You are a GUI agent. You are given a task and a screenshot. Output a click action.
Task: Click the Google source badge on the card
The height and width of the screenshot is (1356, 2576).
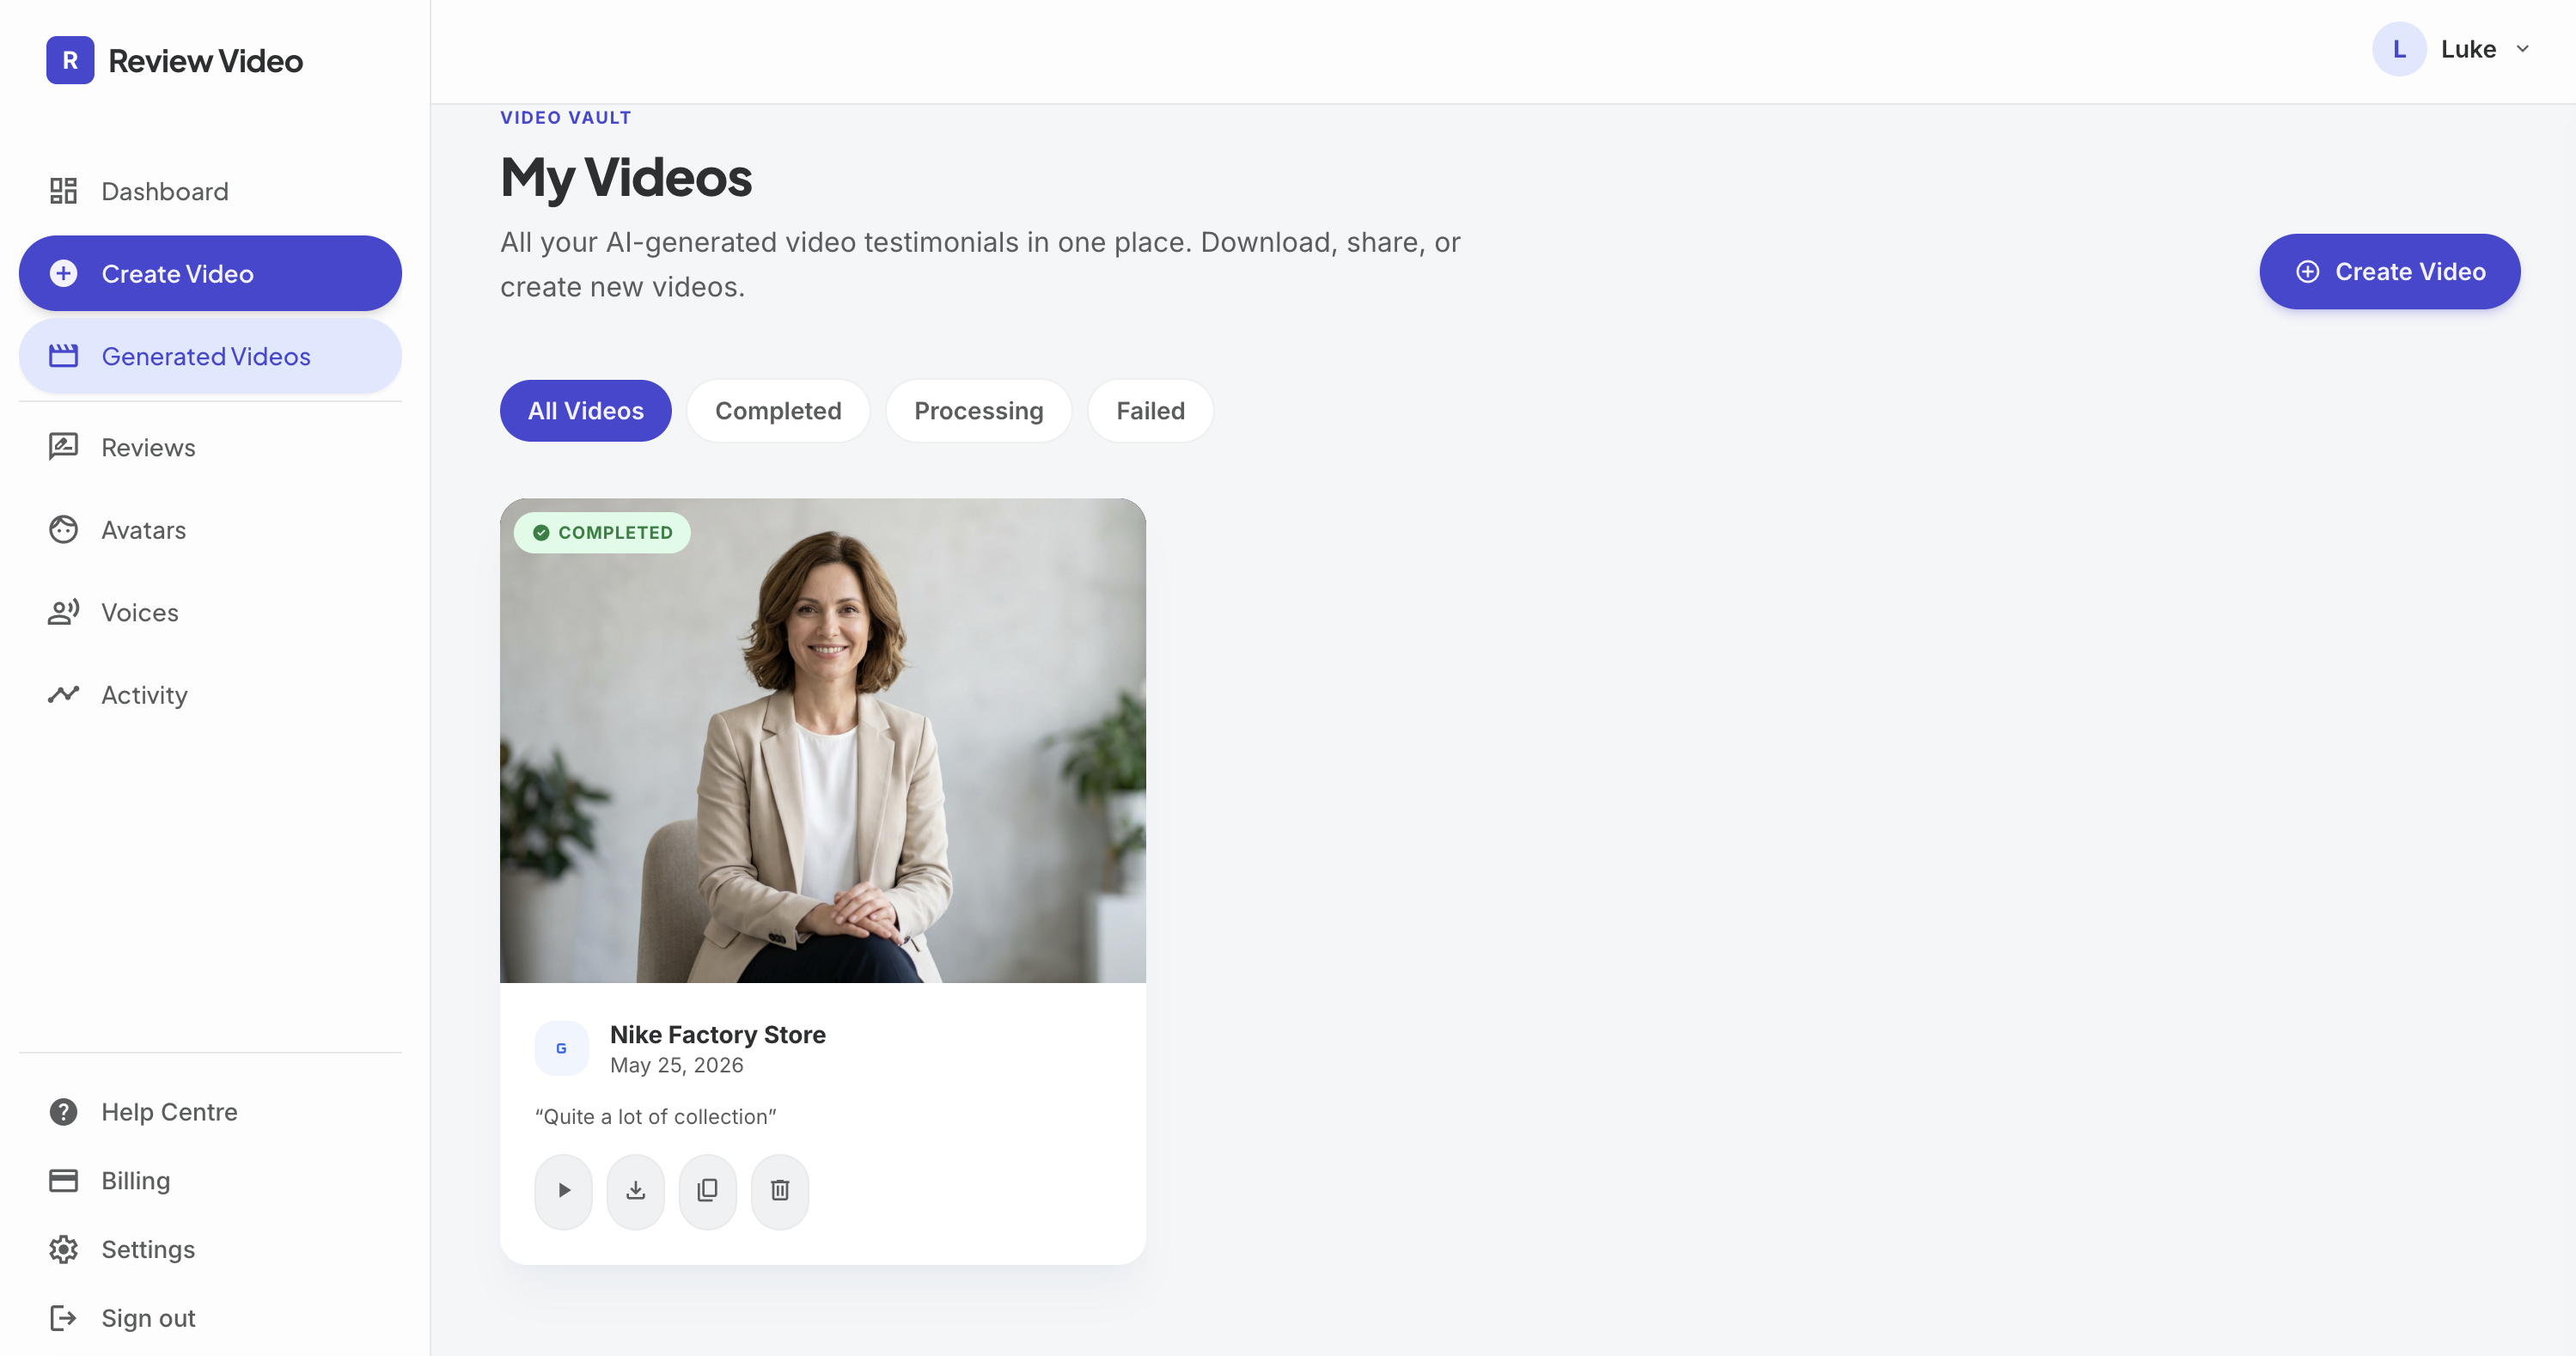click(562, 1048)
